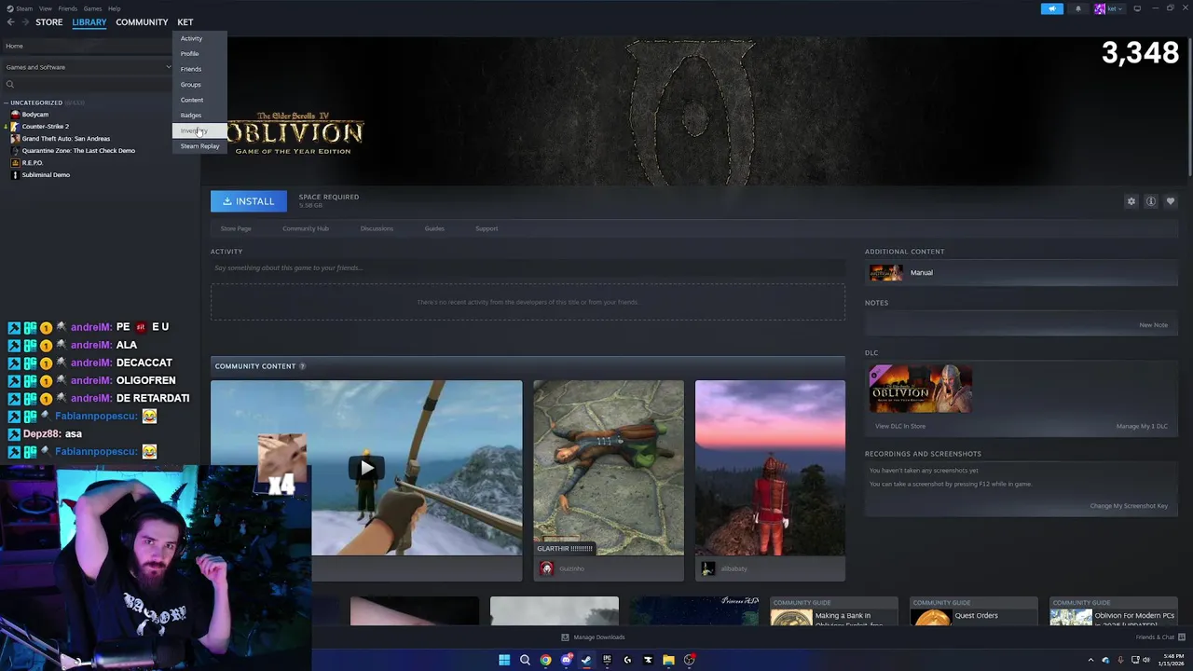Open the Manual under Additional Content
Viewport: 1193px width, 671px height.
[1022, 273]
